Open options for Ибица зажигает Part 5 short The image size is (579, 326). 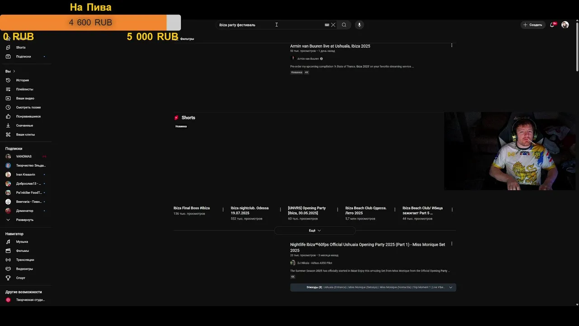coord(452,209)
